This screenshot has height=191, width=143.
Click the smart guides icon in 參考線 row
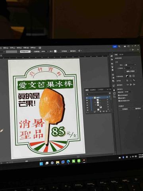click(134, 80)
